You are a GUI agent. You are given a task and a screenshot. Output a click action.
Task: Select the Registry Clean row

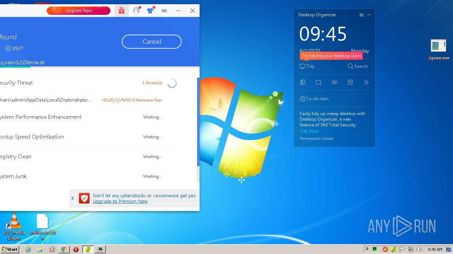tap(91, 157)
